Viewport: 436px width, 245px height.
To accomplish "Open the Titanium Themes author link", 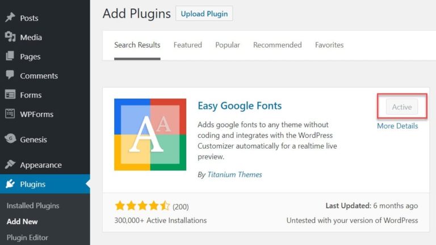I will pos(234,175).
